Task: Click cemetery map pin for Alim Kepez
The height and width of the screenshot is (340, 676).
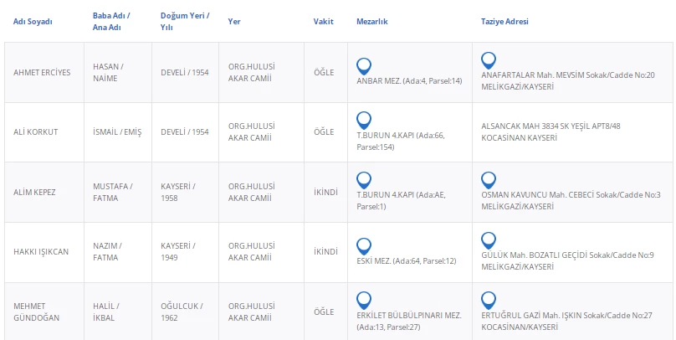Action: [x=364, y=179]
